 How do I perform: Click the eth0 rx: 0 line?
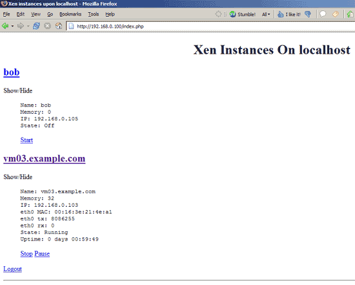[37, 226]
